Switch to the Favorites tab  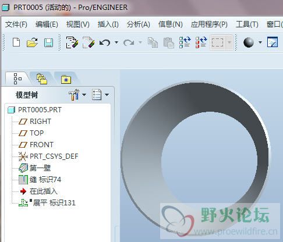[66, 79]
